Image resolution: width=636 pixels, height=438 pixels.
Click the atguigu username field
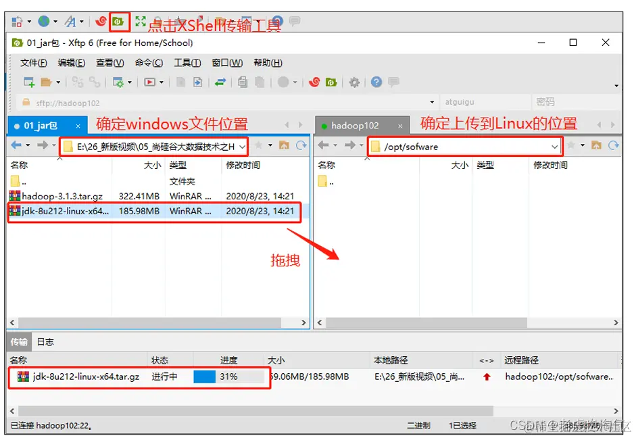click(485, 102)
